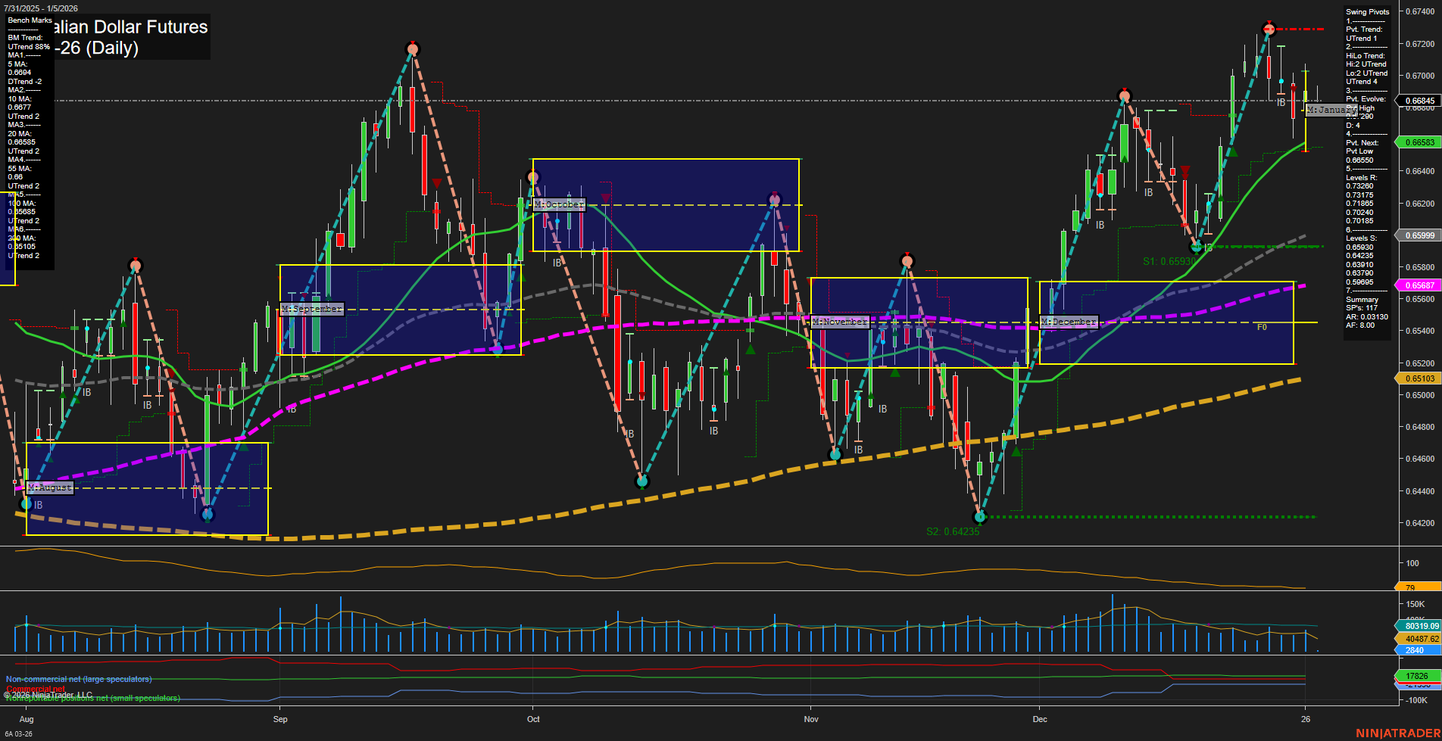Click the Swing Pivots panel header
Screen dimensions: 1442x741
1368,12
